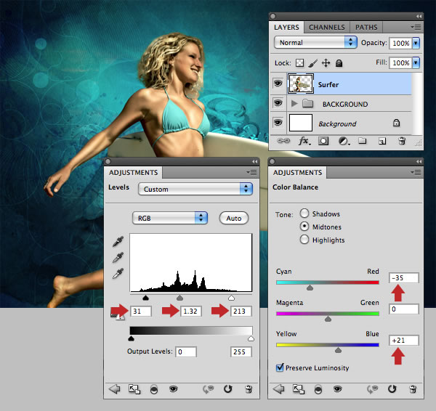Reset Color Balance adjustment to defaults
This screenshot has height=411, width=436.
(392, 388)
